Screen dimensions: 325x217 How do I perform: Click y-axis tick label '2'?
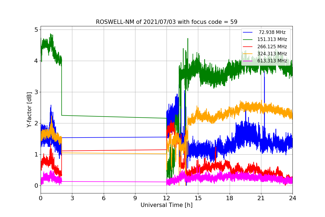(x=36, y=123)
